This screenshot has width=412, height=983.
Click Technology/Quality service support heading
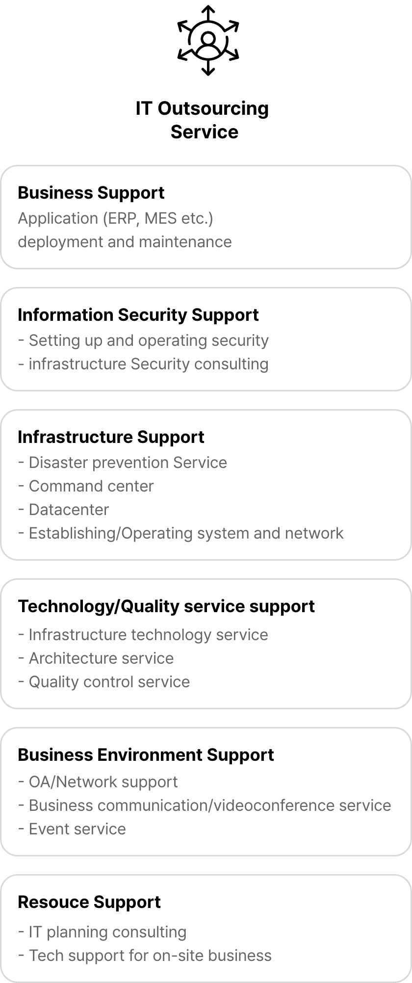tap(166, 606)
